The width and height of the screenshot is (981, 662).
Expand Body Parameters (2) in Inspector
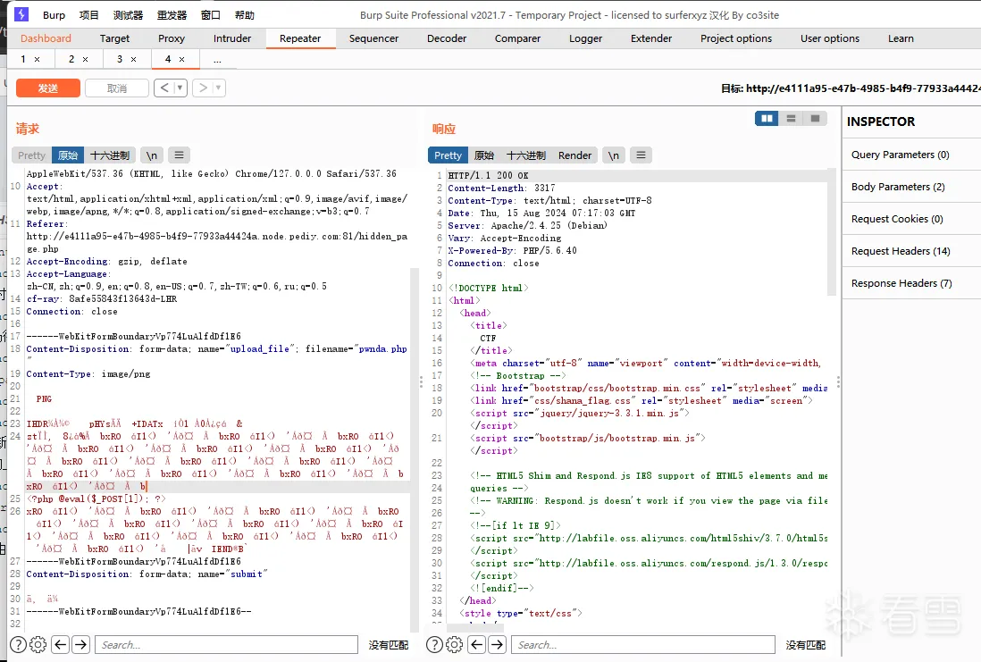(911, 187)
